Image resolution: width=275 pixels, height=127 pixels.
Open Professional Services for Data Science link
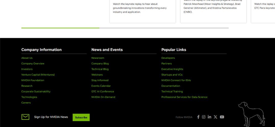[184, 97]
